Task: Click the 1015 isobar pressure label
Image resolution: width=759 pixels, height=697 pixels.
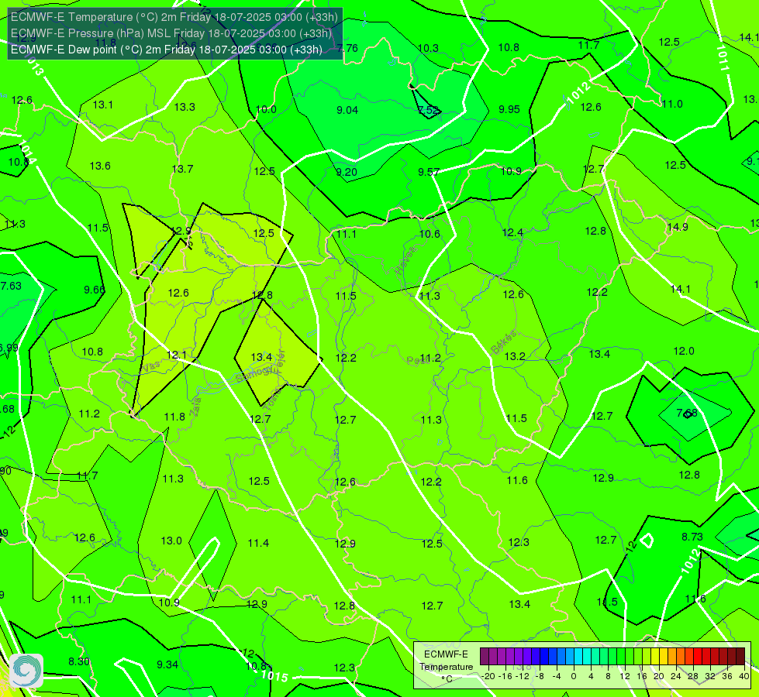Action: (x=274, y=676)
